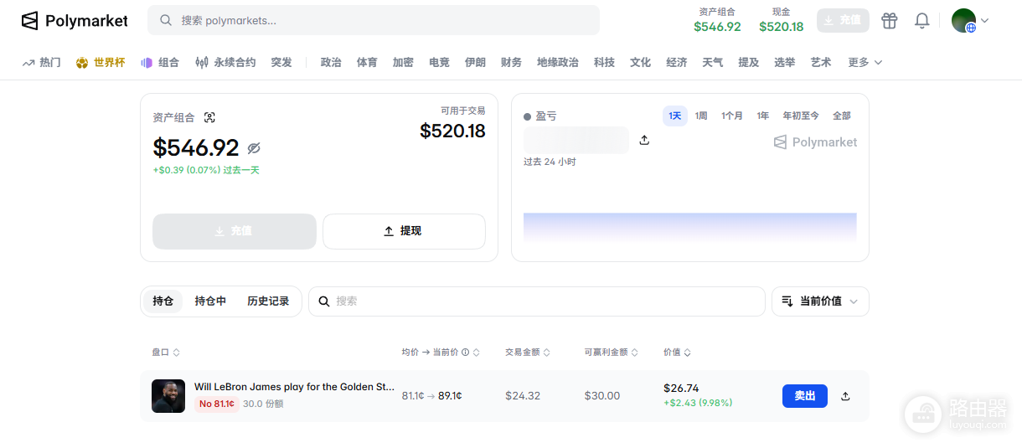Viewport: 1022px width, 448px height.
Task: Focus the 搜索 polymarkets search field
Action: [374, 20]
